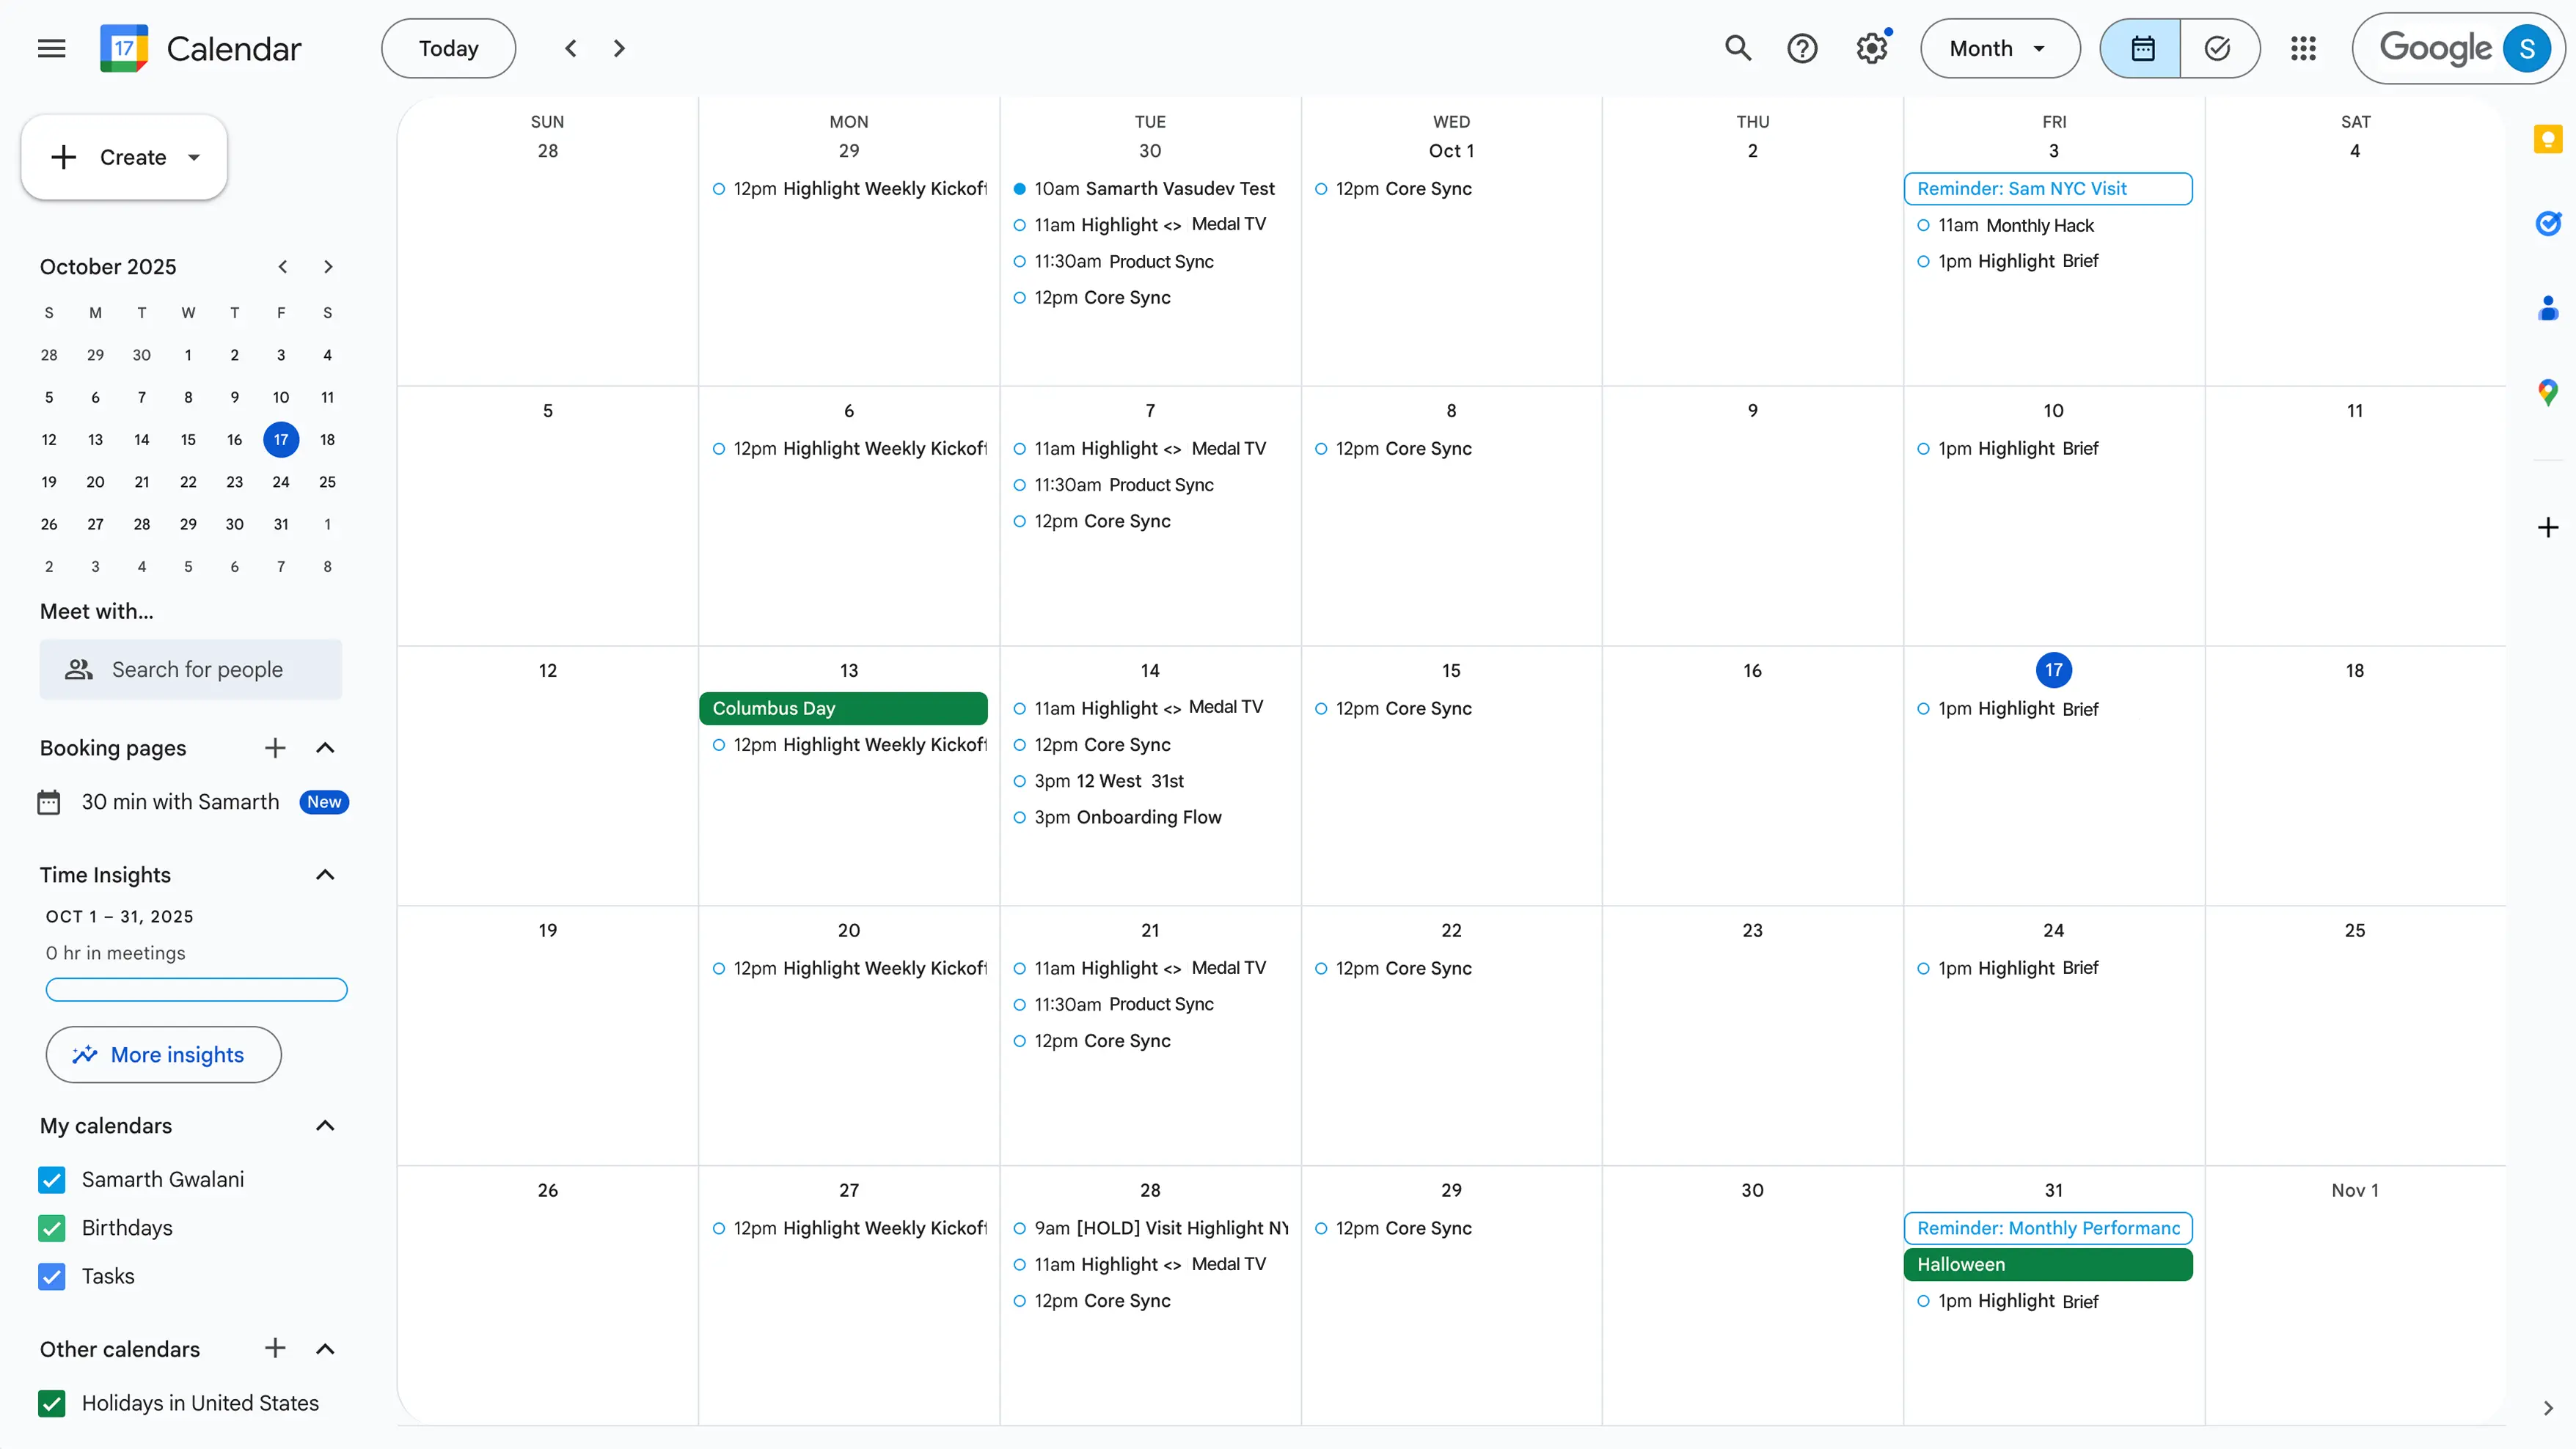The width and height of the screenshot is (2576, 1449).
Task: Collapse the Time Insights section
Action: (325, 875)
